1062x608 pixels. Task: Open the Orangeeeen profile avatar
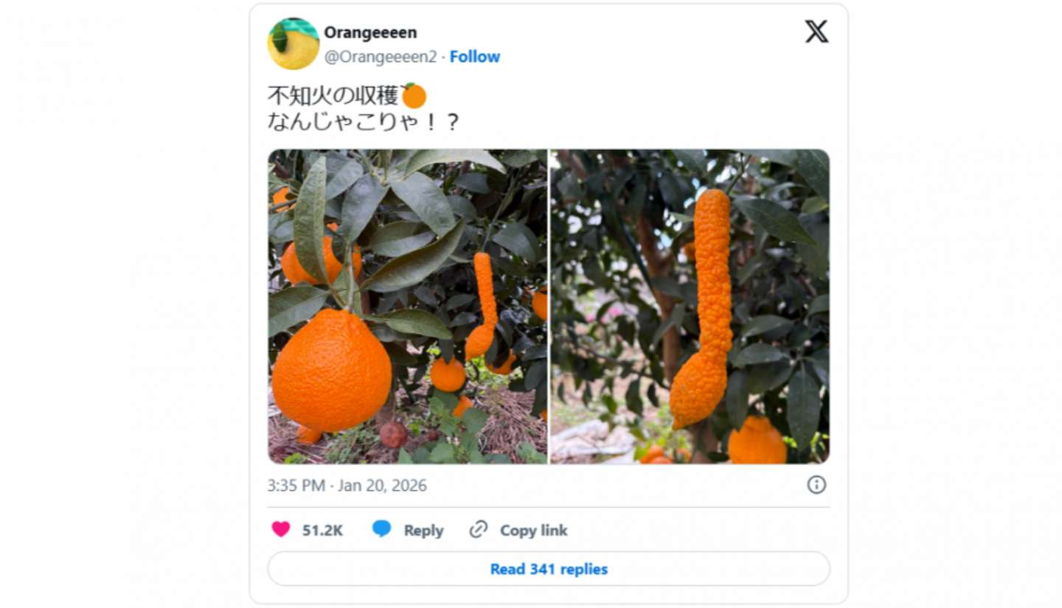tap(293, 43)
